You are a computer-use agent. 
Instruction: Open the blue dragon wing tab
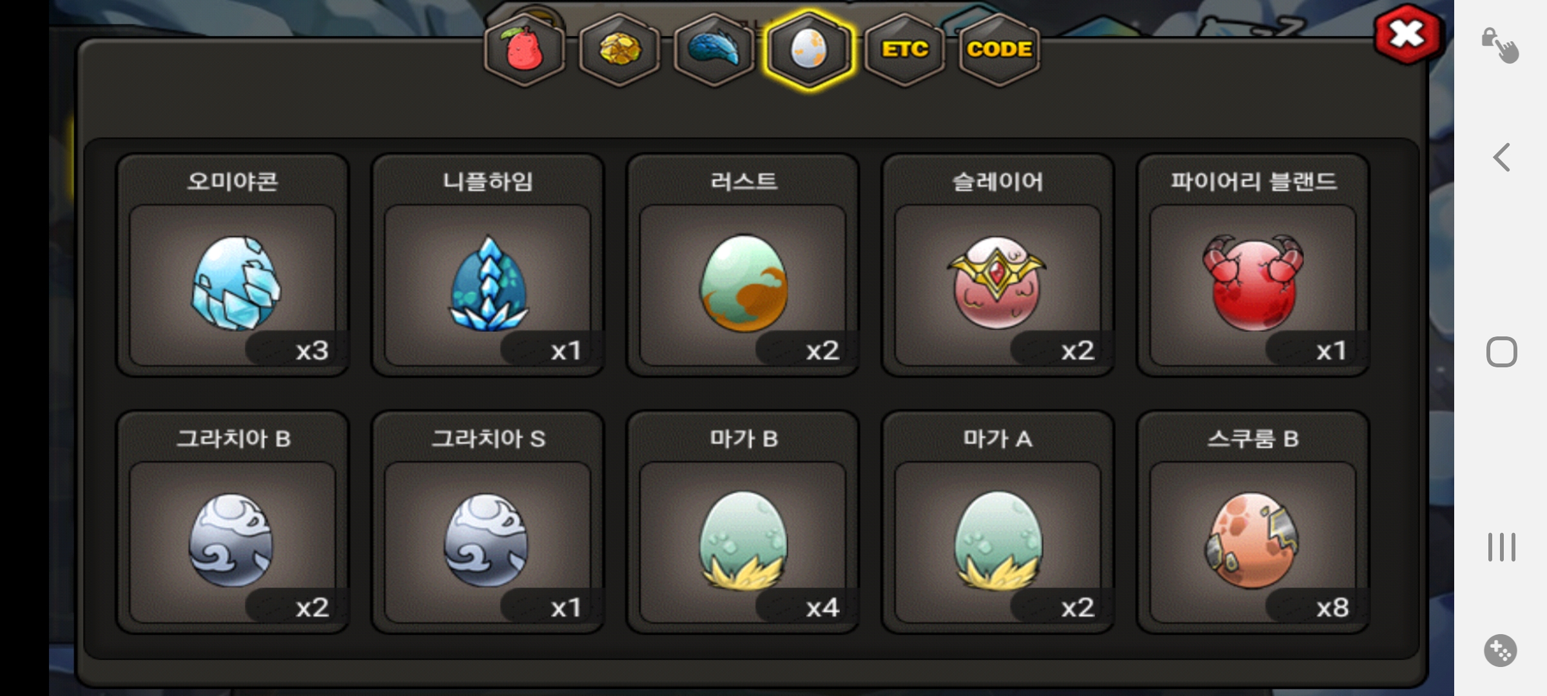pos(714,50)
